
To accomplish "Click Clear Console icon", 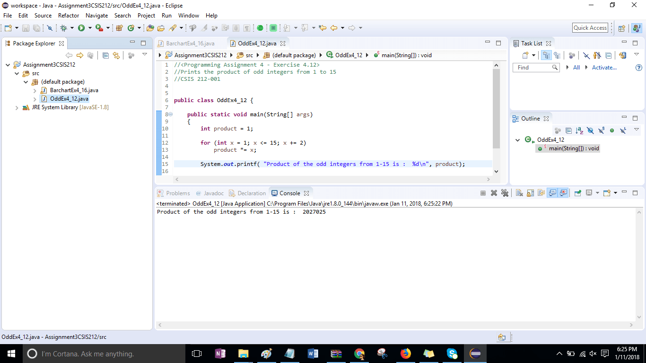I will coord(519,193).
